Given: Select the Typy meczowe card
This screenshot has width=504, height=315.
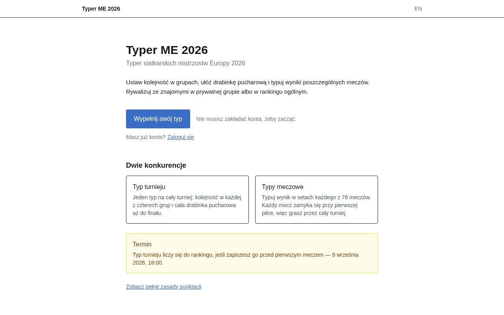Looking at the screenshot, I should (x=317, y=200).
